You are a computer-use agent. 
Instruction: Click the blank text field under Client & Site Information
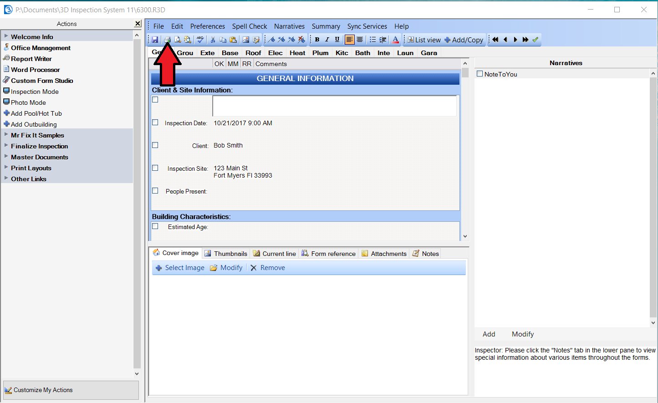click(335, 106)
